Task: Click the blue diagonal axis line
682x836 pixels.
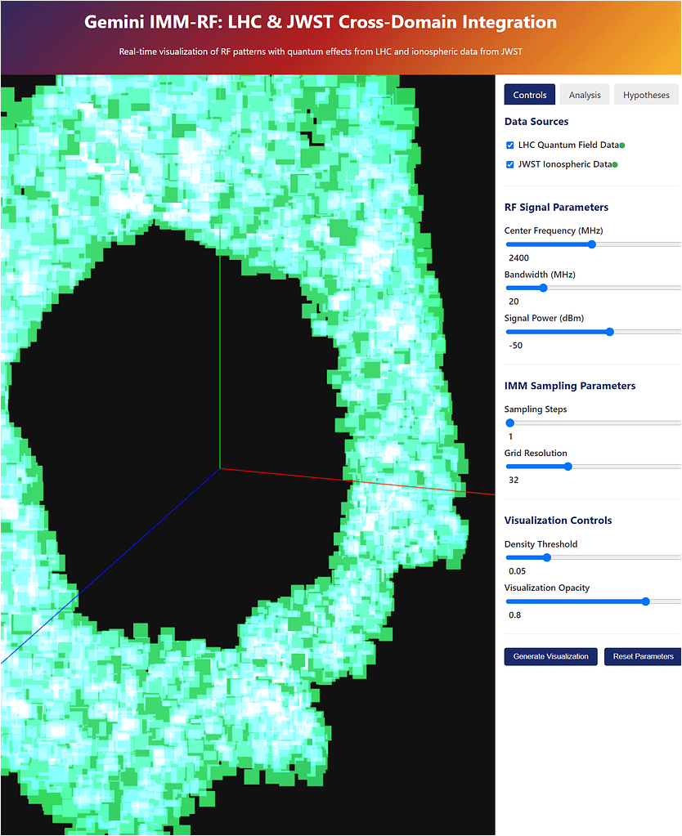Action: click(x=123, y=557)
